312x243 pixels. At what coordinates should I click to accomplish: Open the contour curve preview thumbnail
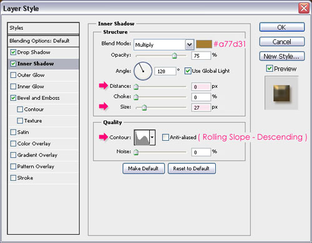[142, 137]
